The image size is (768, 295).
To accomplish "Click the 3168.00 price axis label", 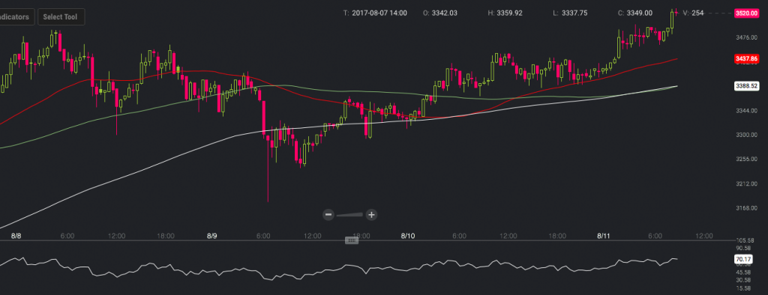I will pos(746,208).
